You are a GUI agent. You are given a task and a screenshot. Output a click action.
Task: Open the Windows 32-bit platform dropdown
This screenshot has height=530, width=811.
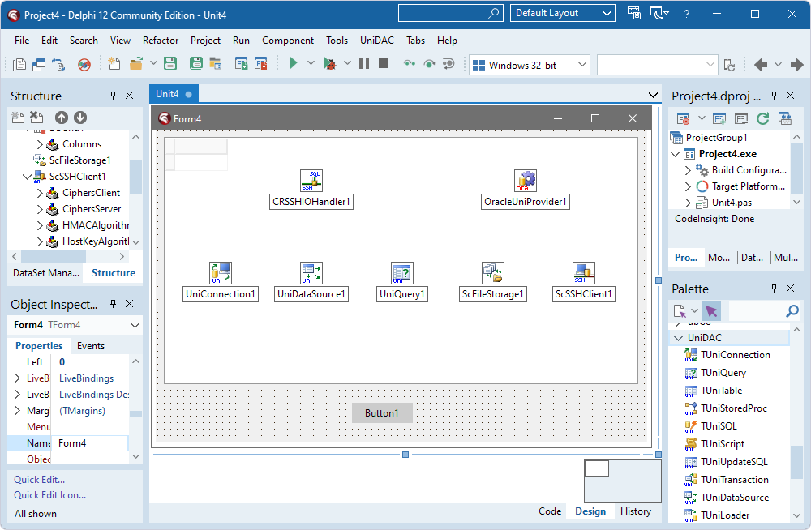581,63
